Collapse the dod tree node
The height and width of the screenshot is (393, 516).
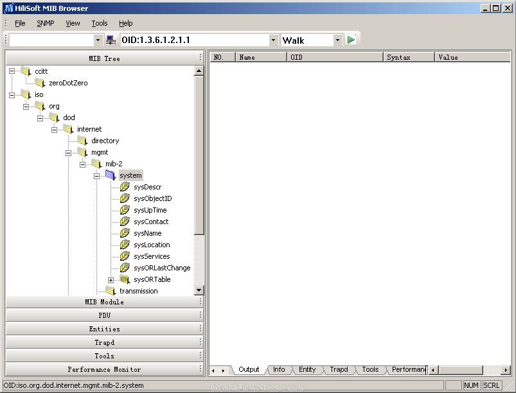pos(40,118)
